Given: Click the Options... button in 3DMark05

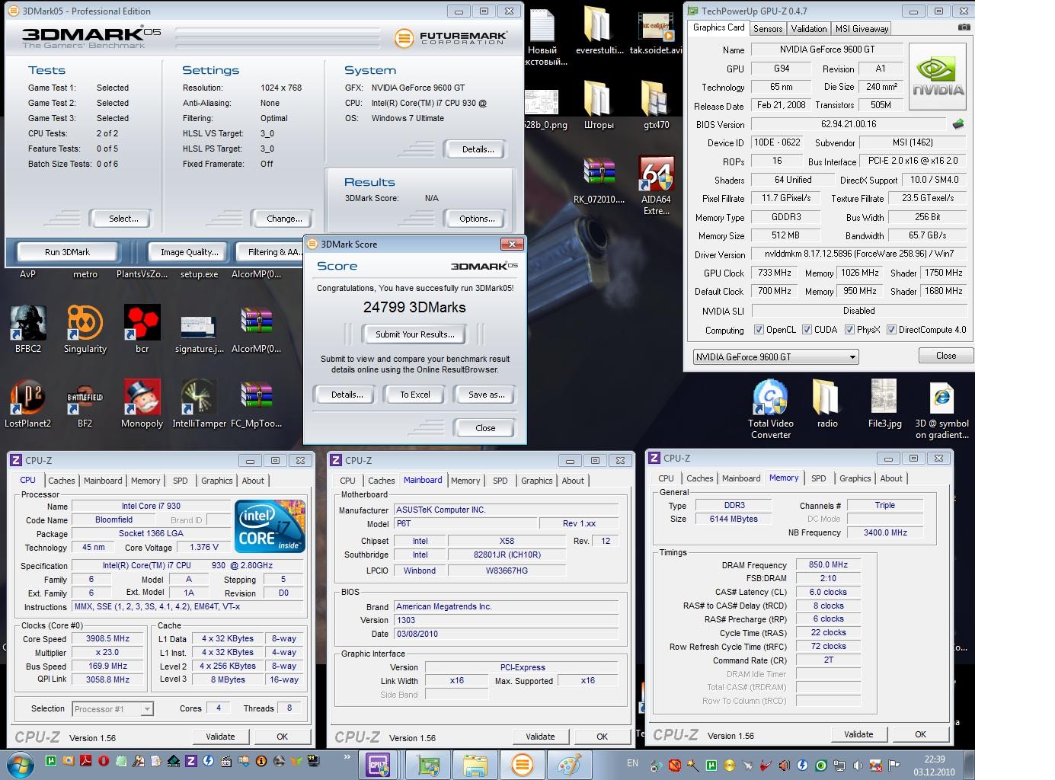Looking at the screenshot, I should click(x=477, y=218).
